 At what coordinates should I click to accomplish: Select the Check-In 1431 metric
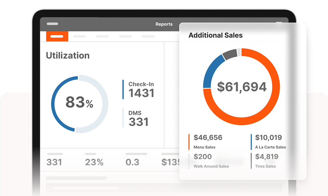pos(141,90)
